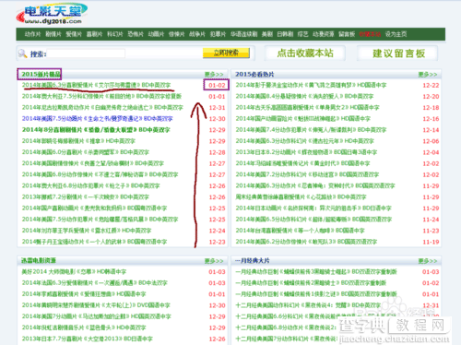This screenshot has width=461, height=345.
Task: Open the 《一个人的武林》 movie link
Action: 94,242
